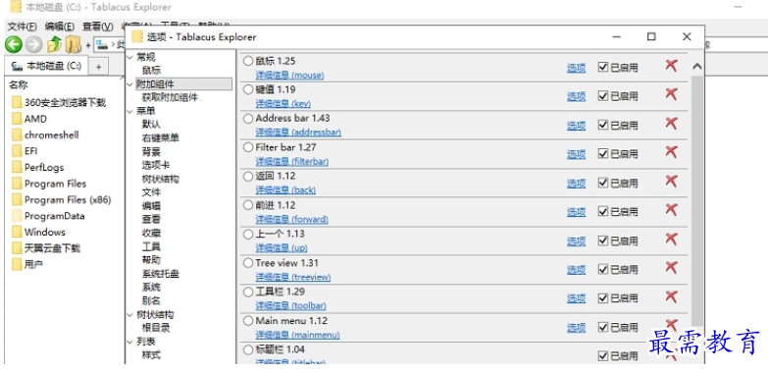Screen dimensions: 768x373
Task: Collapse the 树状结构 tree node chevron
Action: pos(129,315)
